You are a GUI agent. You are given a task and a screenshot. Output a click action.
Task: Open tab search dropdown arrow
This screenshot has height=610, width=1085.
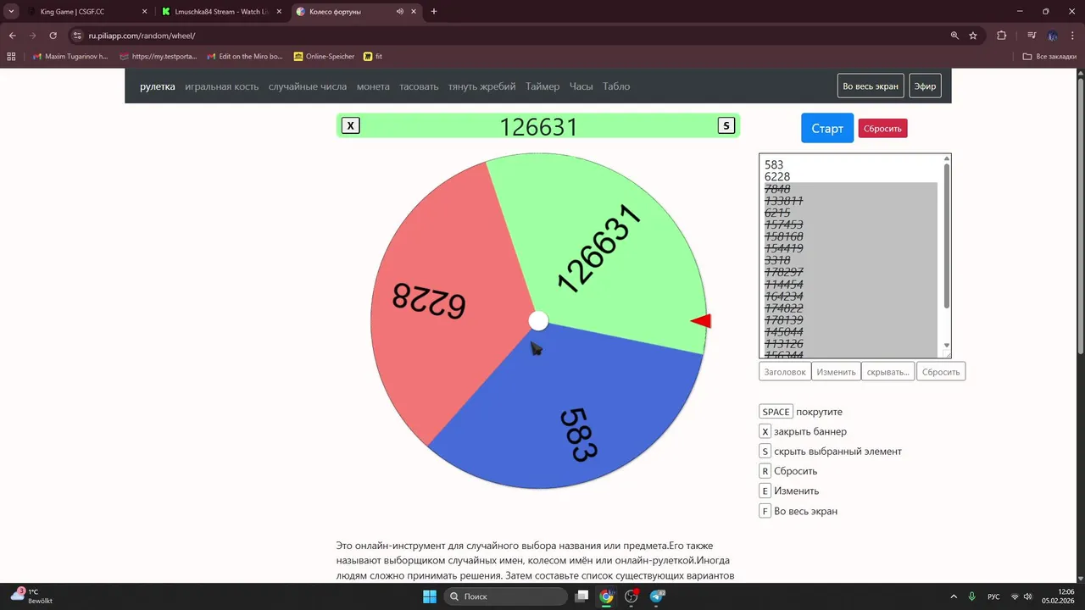[11, 12]
